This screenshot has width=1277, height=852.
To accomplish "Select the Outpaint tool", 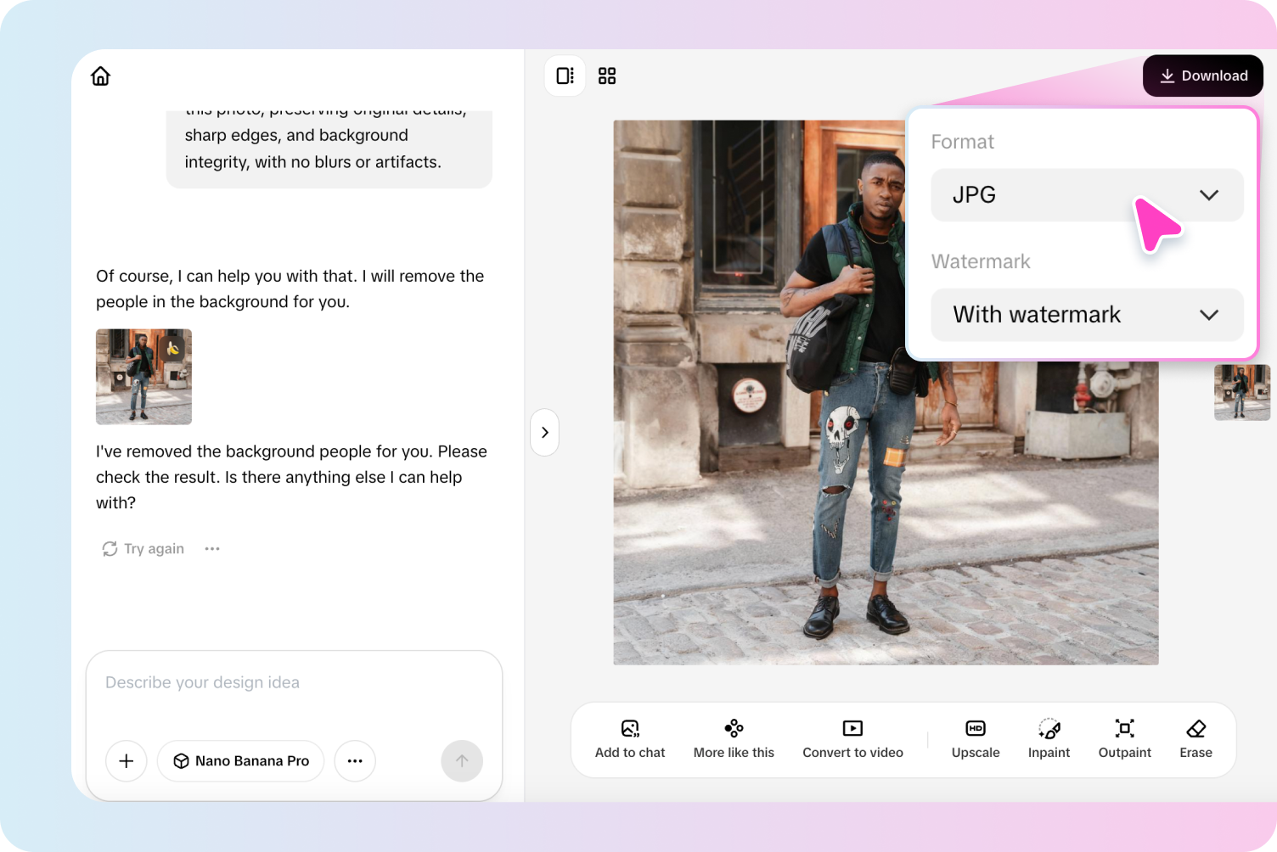I will 1124,738.
